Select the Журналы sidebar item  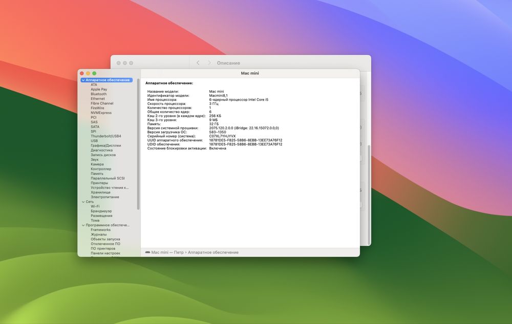point(99,234)
